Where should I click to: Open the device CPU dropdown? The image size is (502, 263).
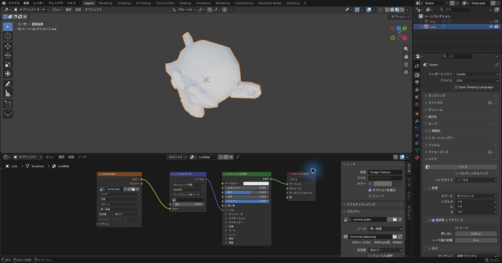coord(477,81)
